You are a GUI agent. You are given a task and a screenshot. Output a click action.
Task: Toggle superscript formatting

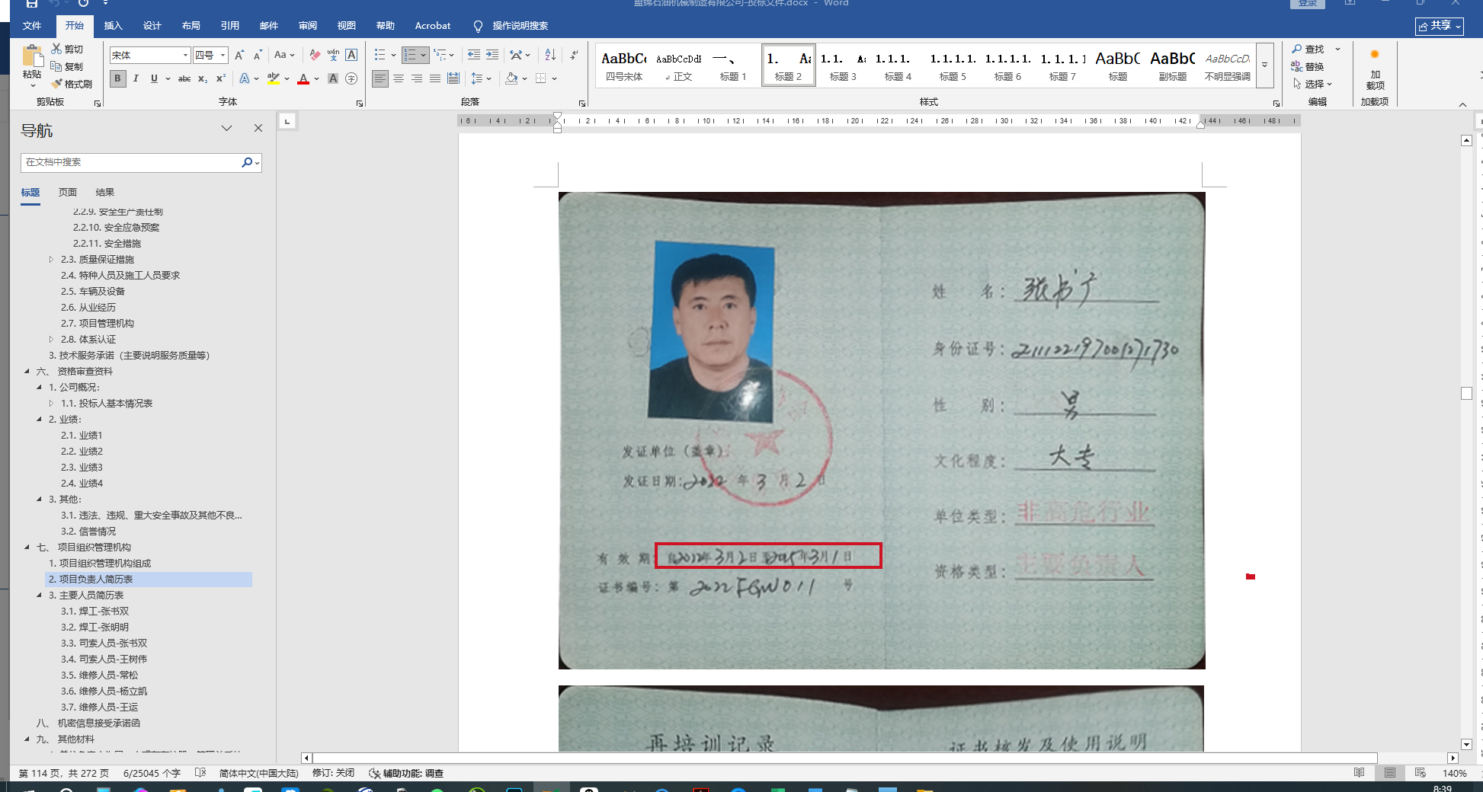[220, 78]
